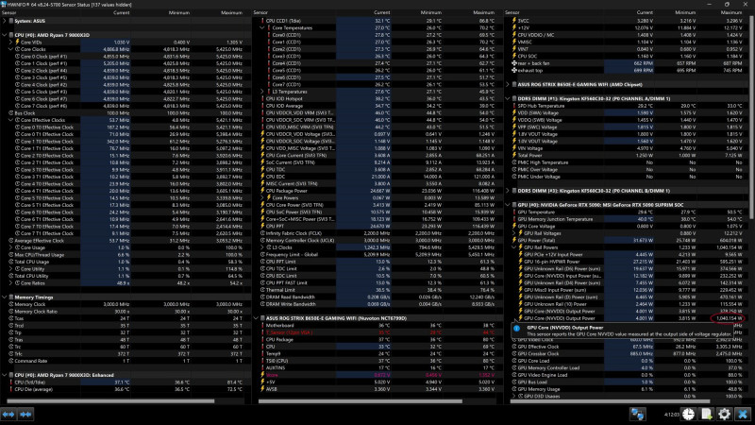Click the expand columns arrows button
The height and width of the screenshot is (425, 755).
click(x=8, y=414)
